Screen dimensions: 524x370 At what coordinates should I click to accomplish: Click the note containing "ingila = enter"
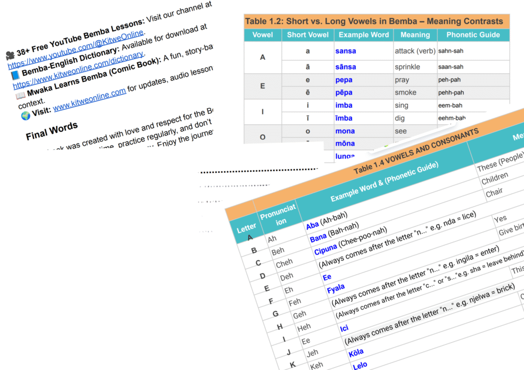tap(416, 275)
